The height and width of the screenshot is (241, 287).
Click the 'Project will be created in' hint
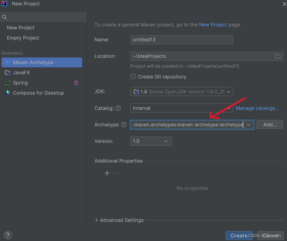[x=184, y=66]
